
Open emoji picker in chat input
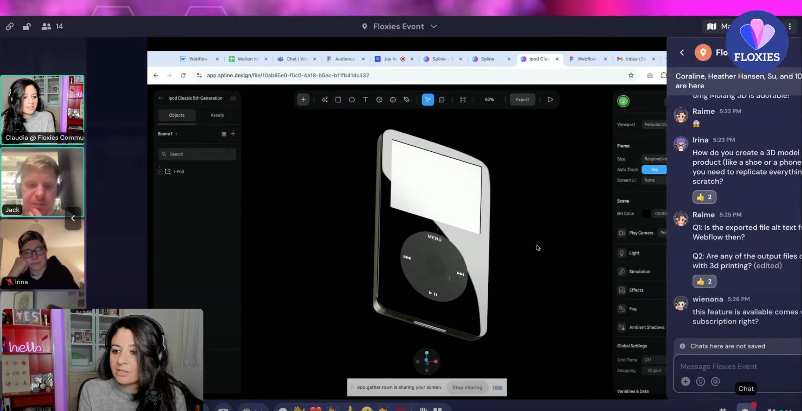point(700,381)
